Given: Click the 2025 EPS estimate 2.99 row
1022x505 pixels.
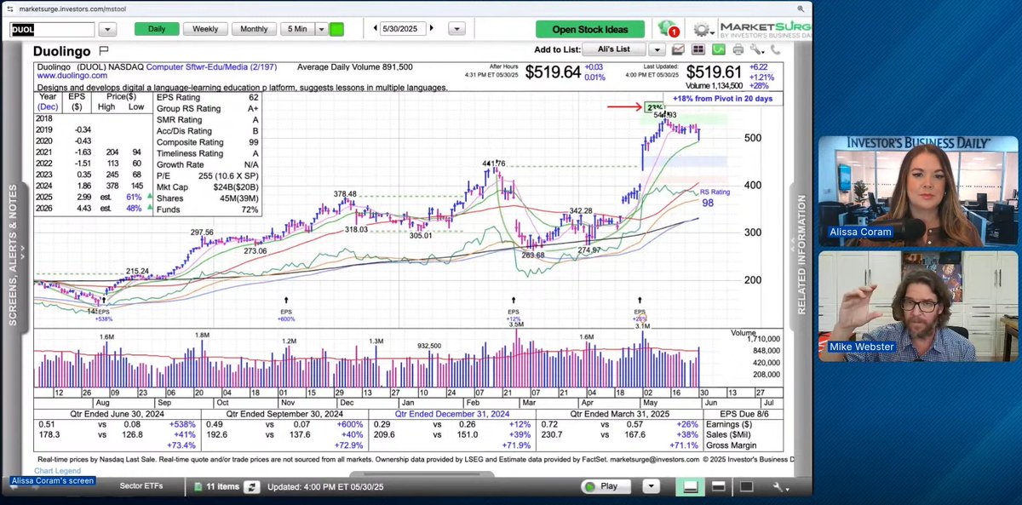Looking at the screenshot, I should [92, 198].
